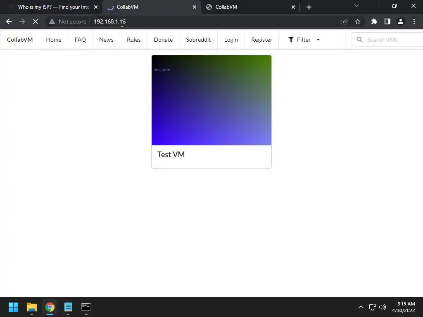This screenshot has width=423, height=317.
Task: Open Notepad from the taskbar
Action: tap(68, 307)
